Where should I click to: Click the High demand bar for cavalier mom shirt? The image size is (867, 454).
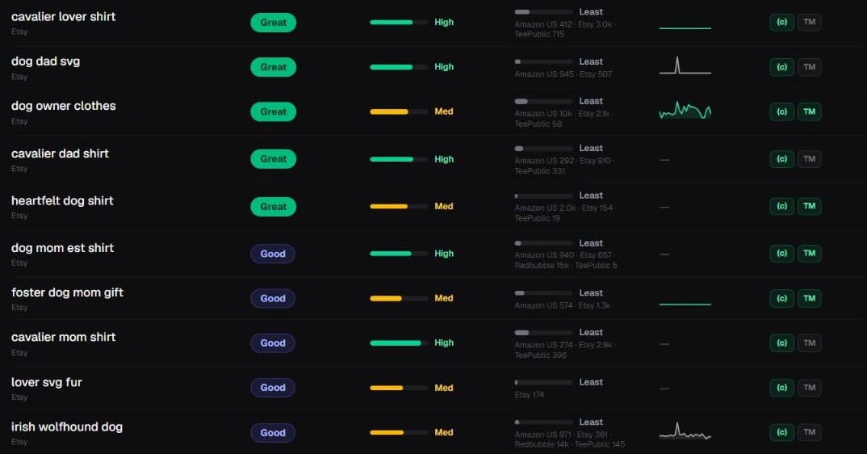point(399,343)
